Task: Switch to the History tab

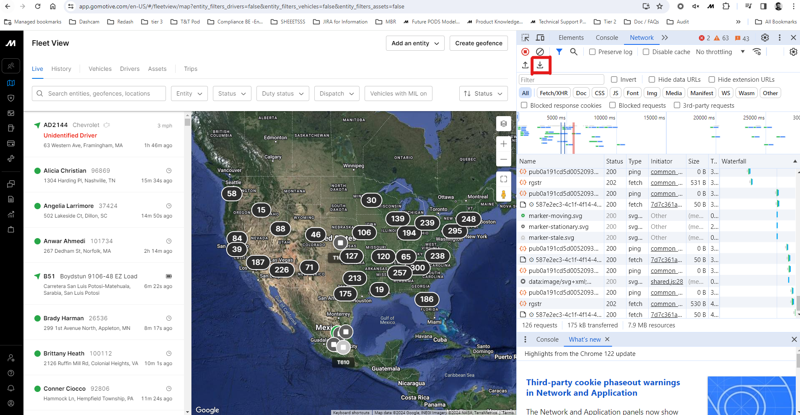Action: pyautogui.click(x=61, y=69)
